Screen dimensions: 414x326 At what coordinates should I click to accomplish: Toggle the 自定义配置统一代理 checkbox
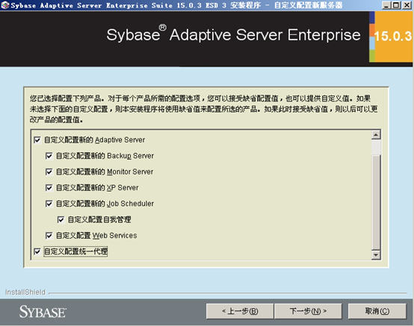pos(37,251)
